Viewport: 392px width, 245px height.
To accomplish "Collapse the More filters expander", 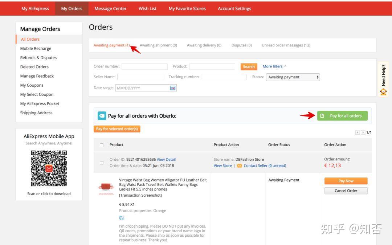I will 274,66.
